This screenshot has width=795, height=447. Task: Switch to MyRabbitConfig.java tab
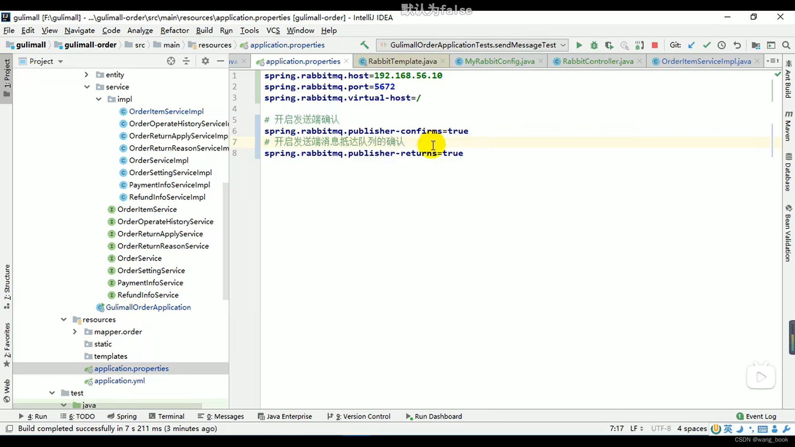pyautogui.click(x=499, y=61)
